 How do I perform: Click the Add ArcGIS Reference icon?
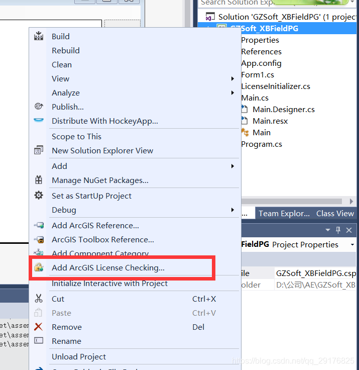tap(39, 225)
